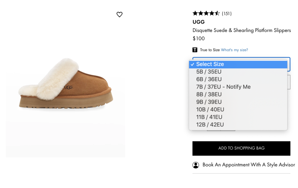Click the True to Size T icon
The width and height of the screenshot is (298, 188).
[x=195, y=50]
